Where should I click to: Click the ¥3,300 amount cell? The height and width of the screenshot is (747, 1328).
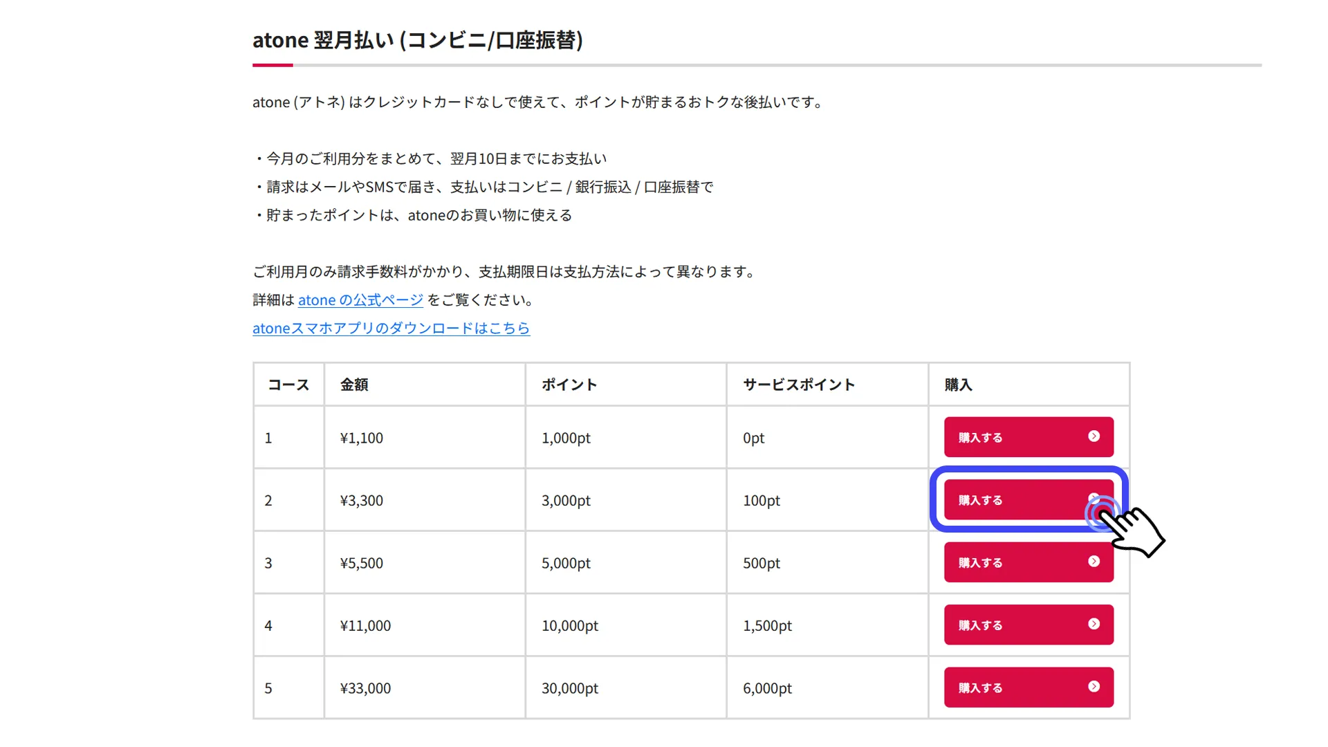362,501
